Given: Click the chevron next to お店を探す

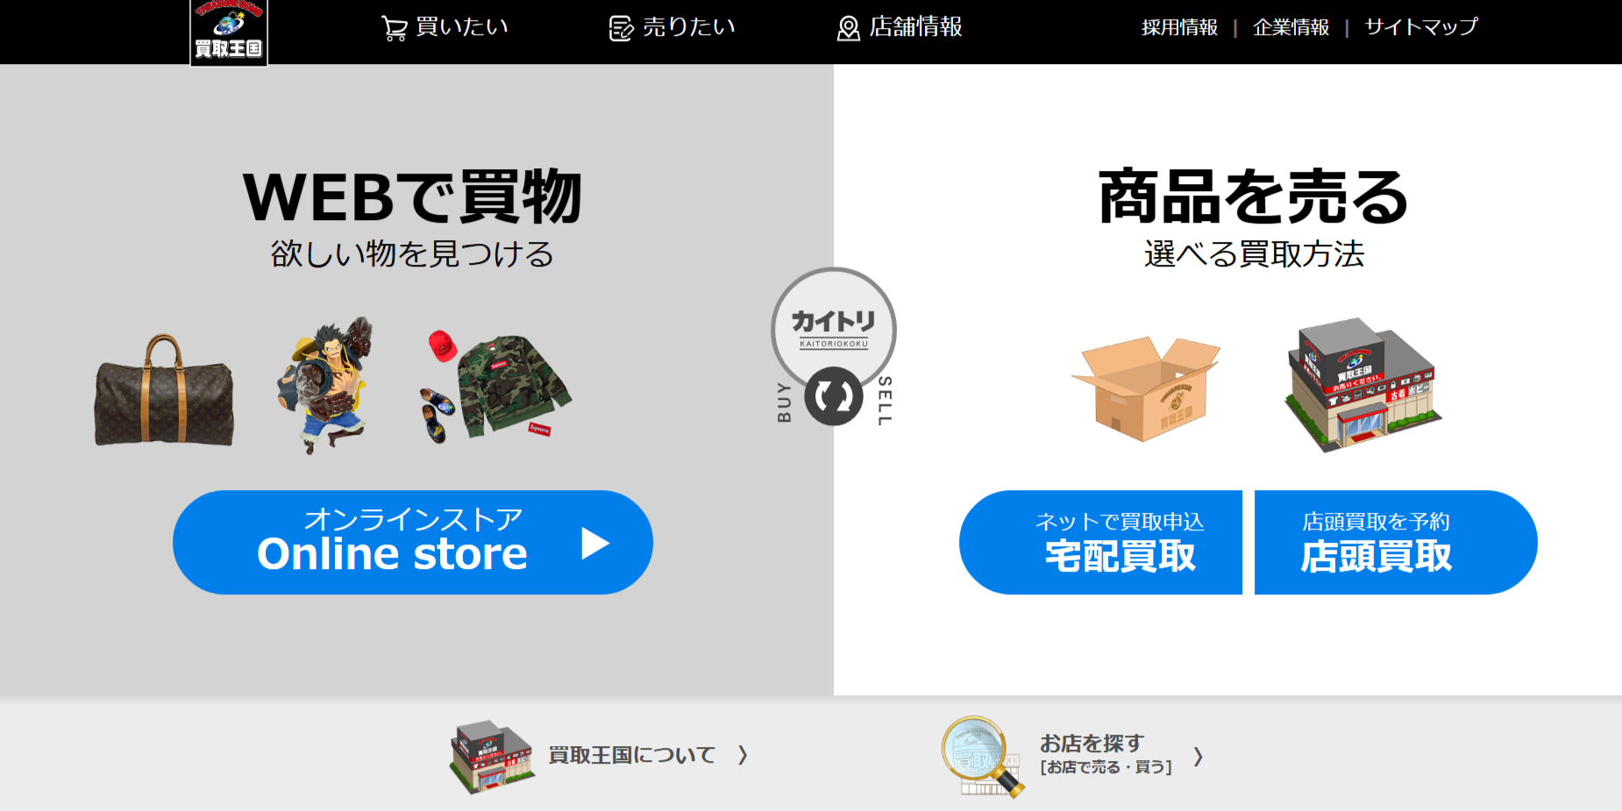Looking at the screenshot, I should point(1198,757).
